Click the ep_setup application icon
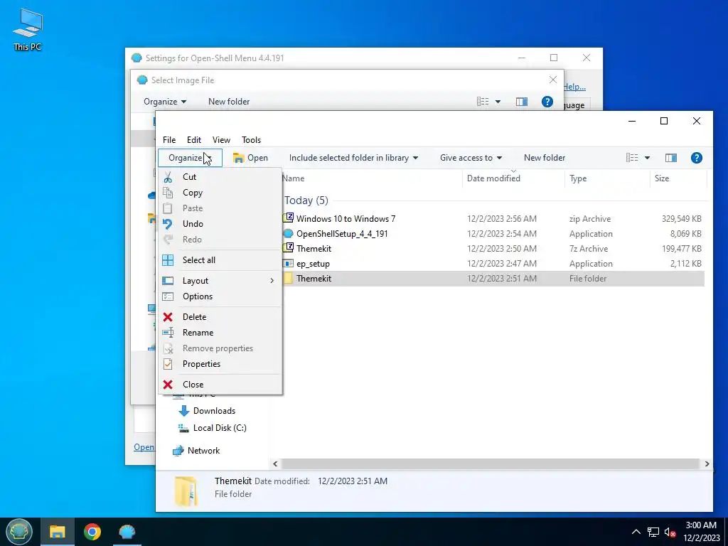This screenshot has width=728, height=546. (289, 264)
